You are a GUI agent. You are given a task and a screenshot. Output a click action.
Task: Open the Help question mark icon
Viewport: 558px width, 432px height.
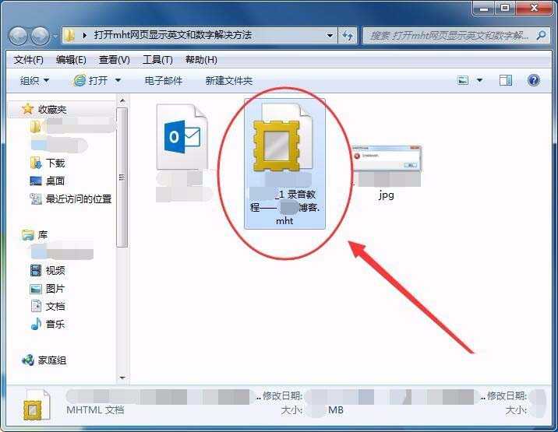[x=534, y=80]
